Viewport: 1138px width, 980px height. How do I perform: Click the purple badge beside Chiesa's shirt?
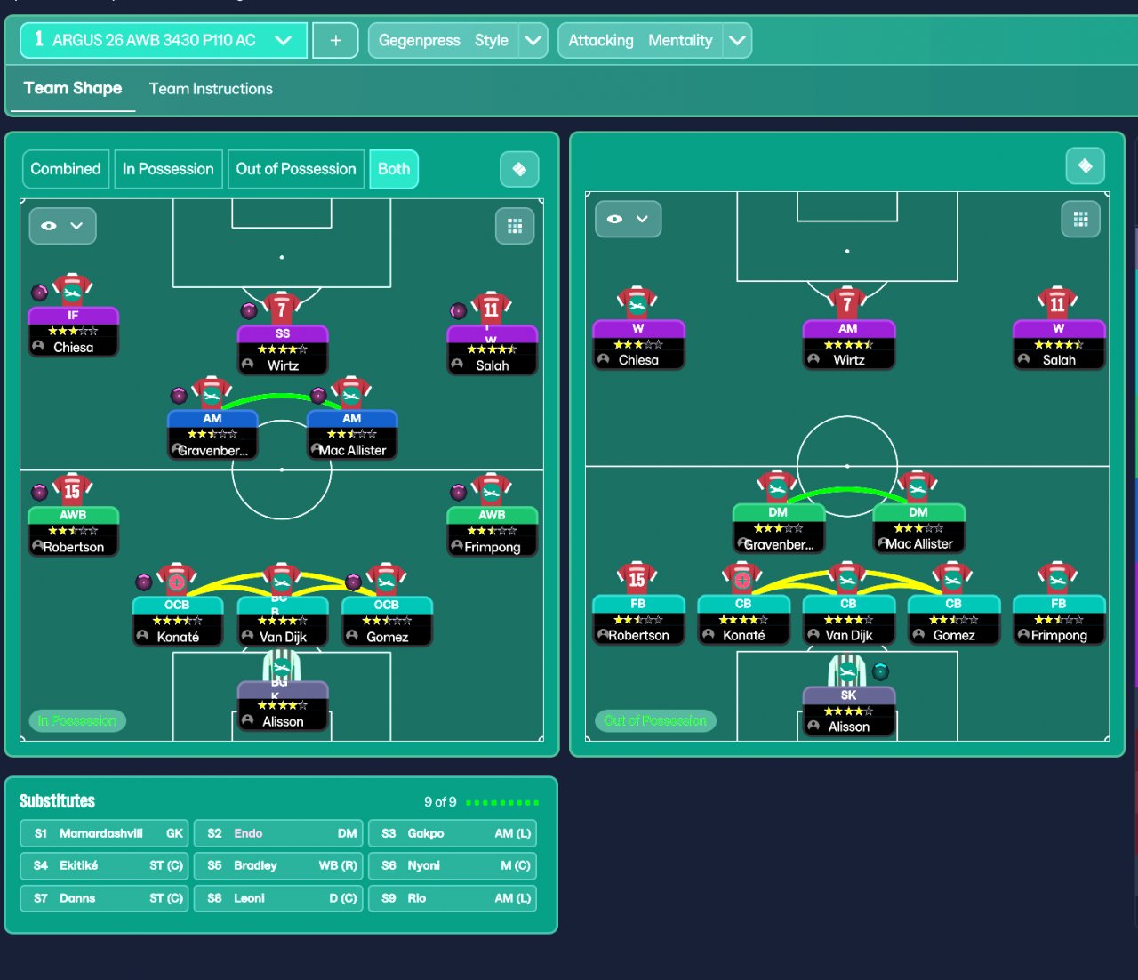(40, 293)
